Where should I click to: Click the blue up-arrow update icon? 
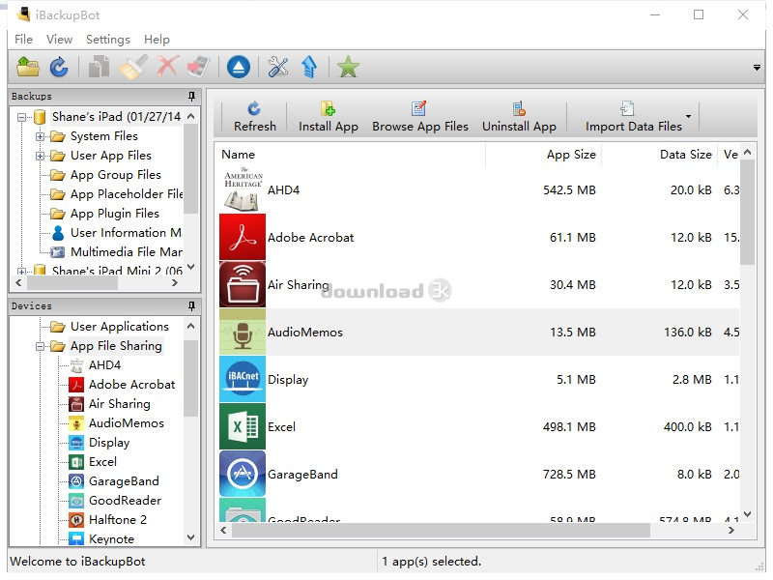coord(309,67)
